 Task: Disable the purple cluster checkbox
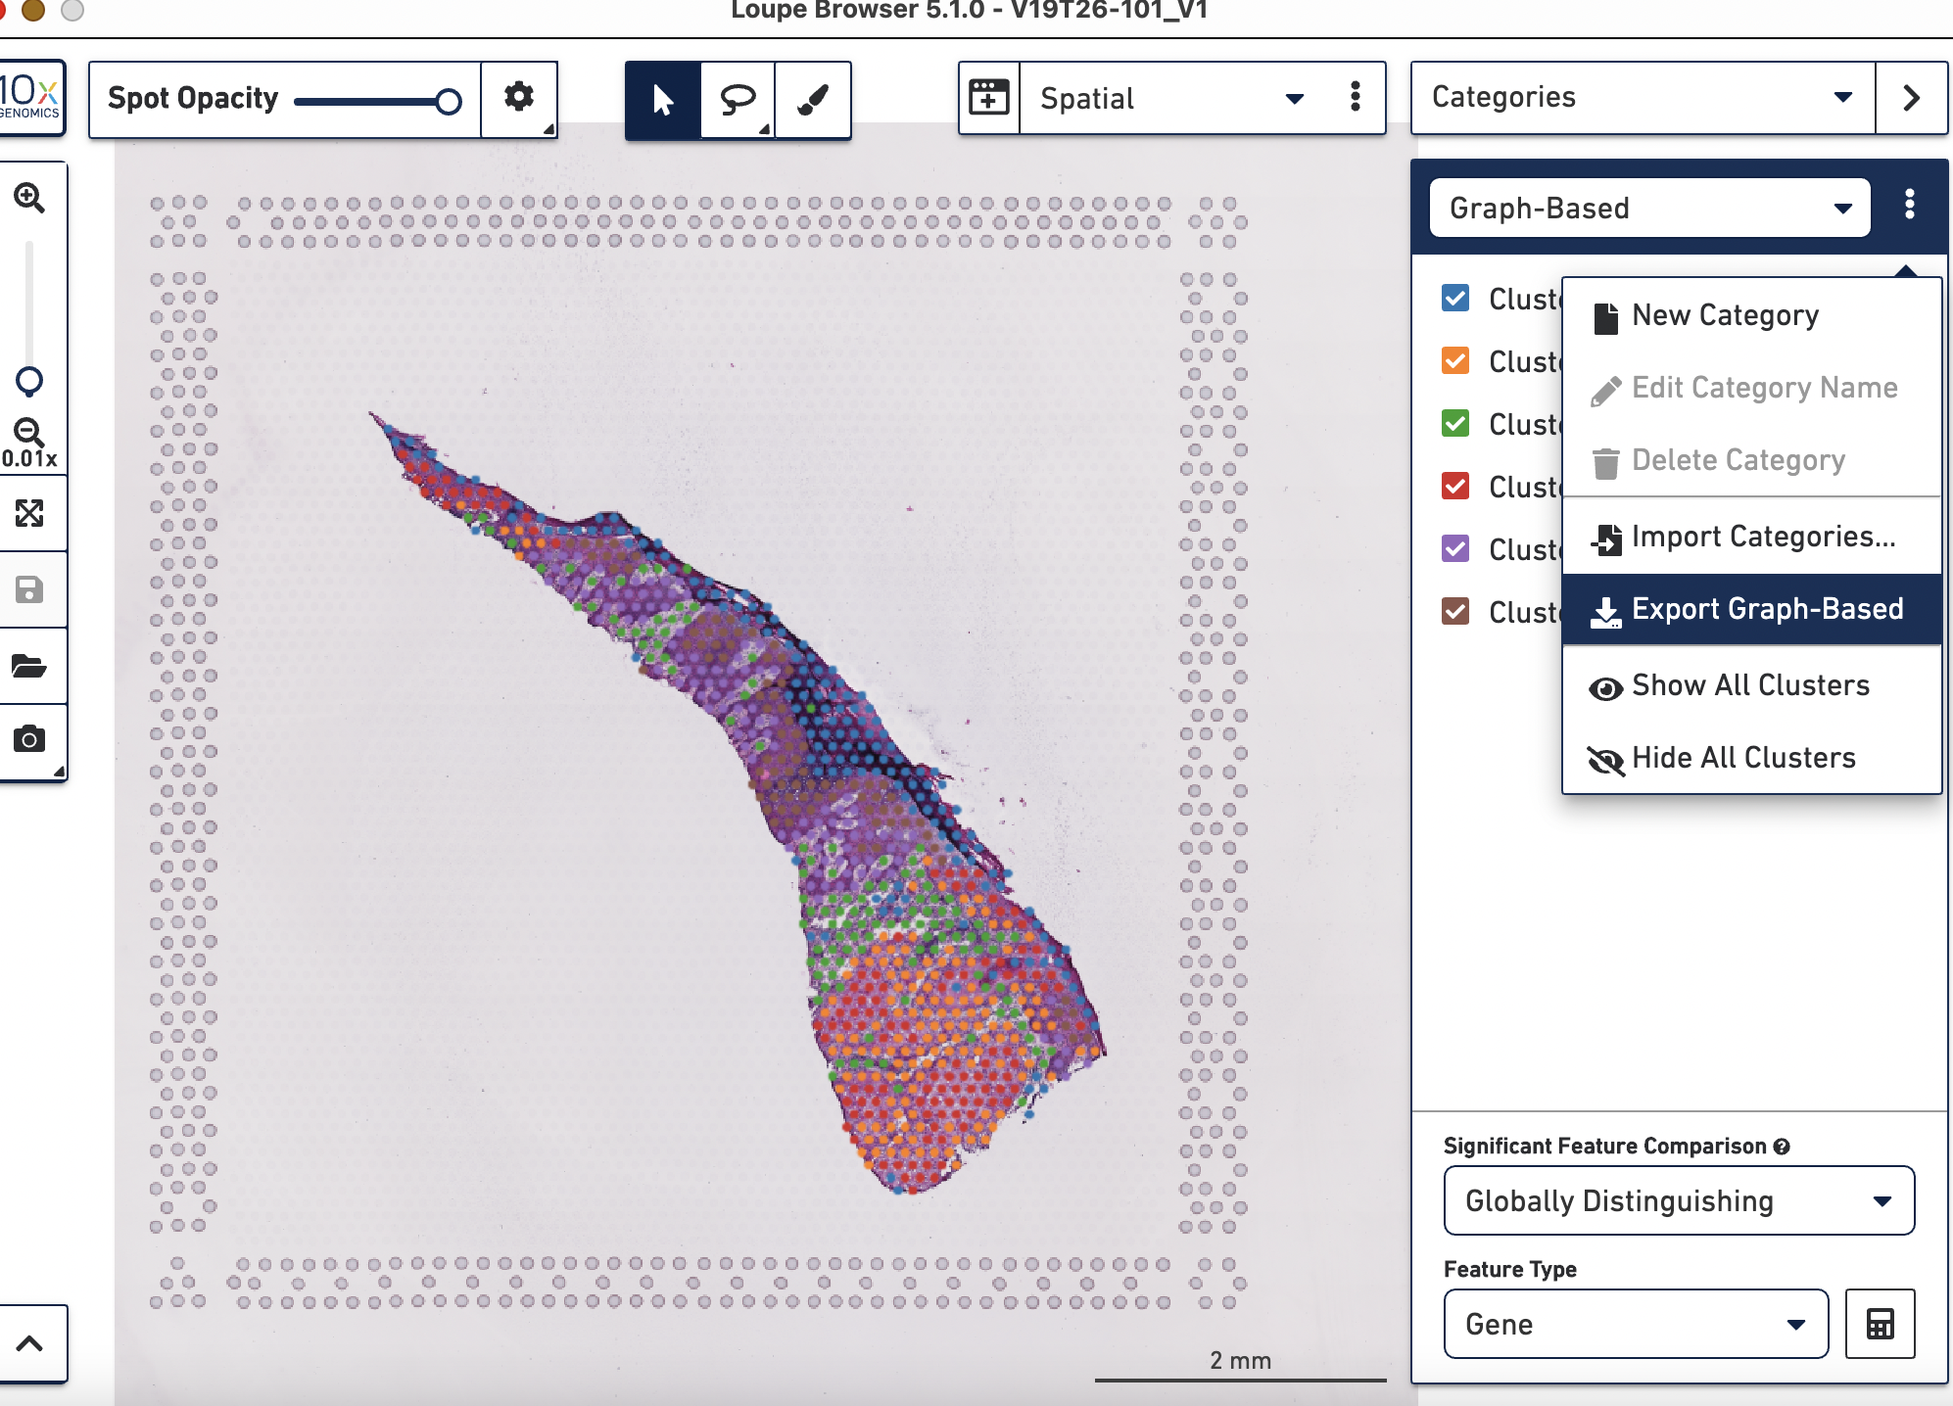pos(1455,548)
